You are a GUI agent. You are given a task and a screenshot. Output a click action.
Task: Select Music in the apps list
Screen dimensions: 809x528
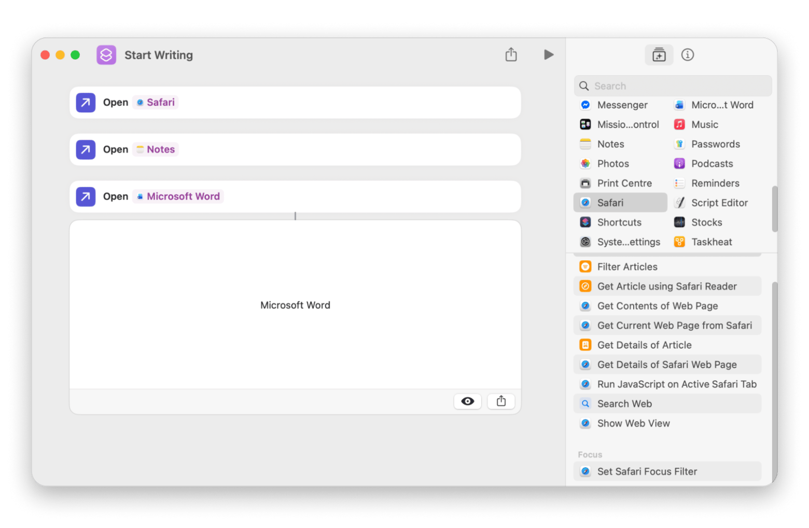pos(715,124)
